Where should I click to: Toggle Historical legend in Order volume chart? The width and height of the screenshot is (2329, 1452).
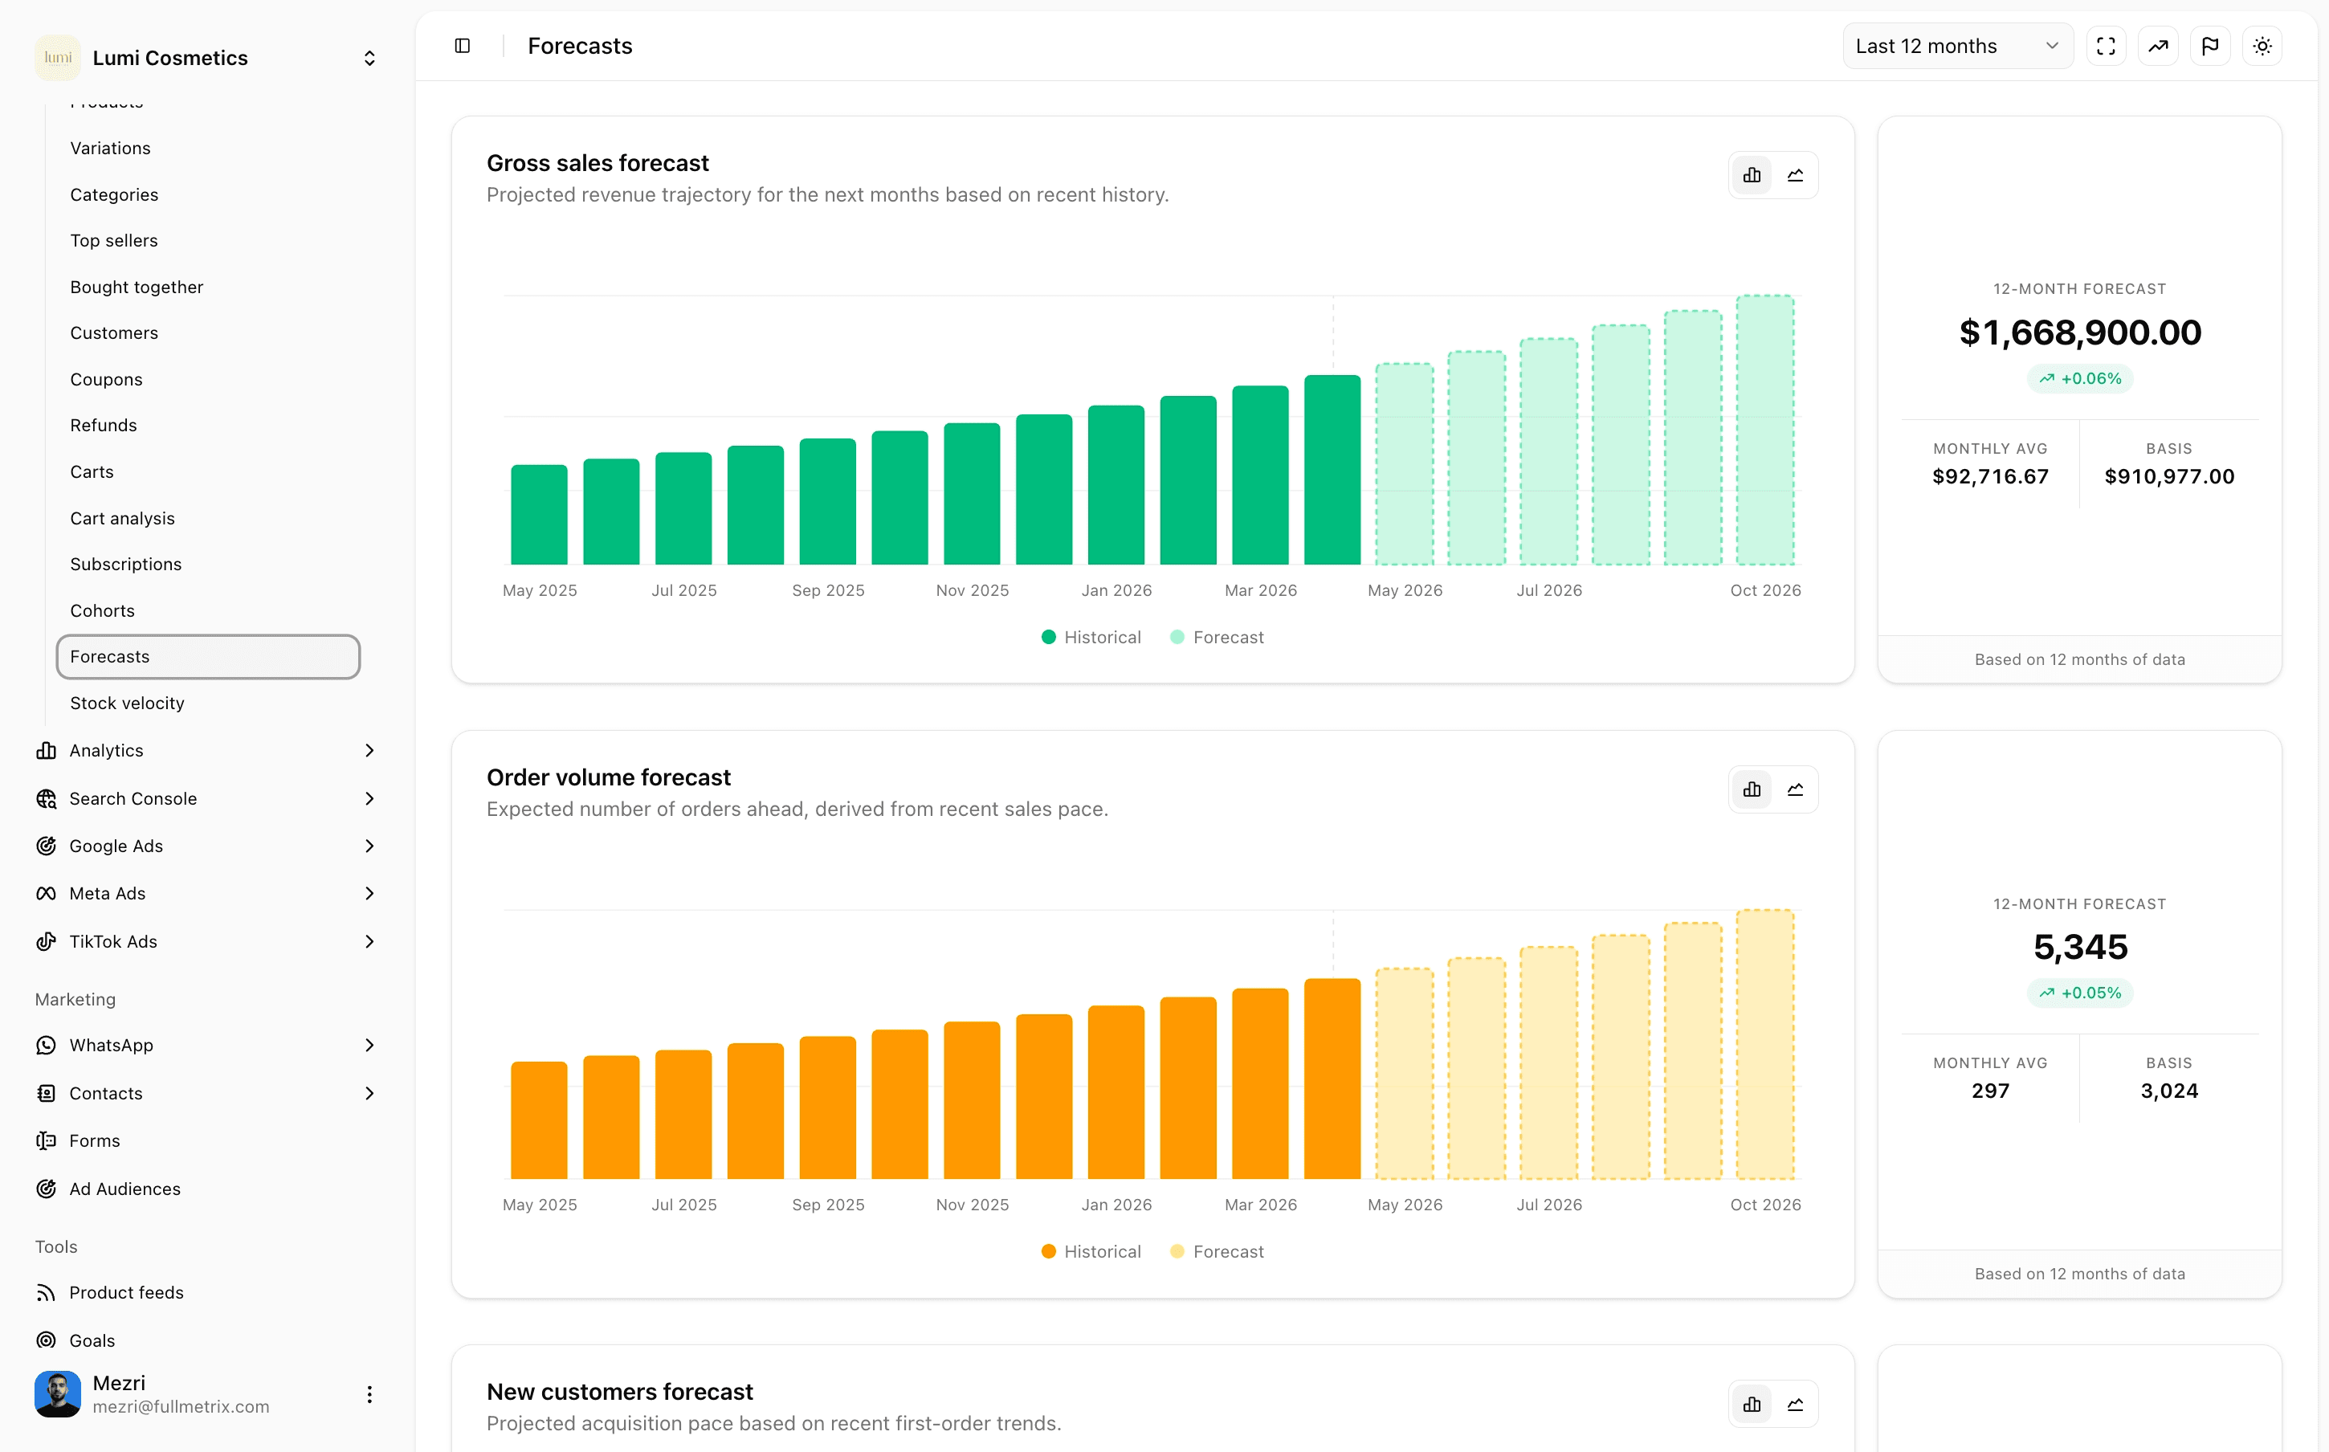(x=1091, y=1251)
